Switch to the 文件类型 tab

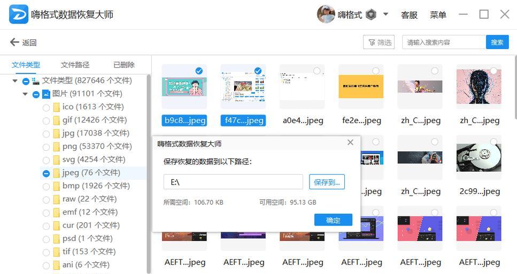tap(26, 65)
